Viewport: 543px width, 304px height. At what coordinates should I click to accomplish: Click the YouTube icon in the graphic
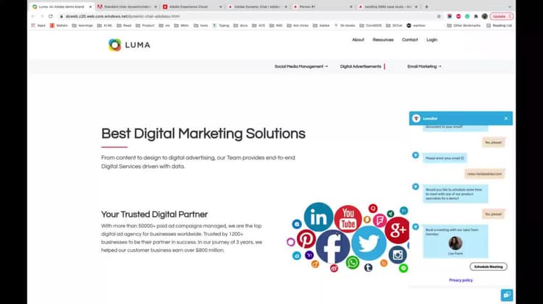click(348, 219)
